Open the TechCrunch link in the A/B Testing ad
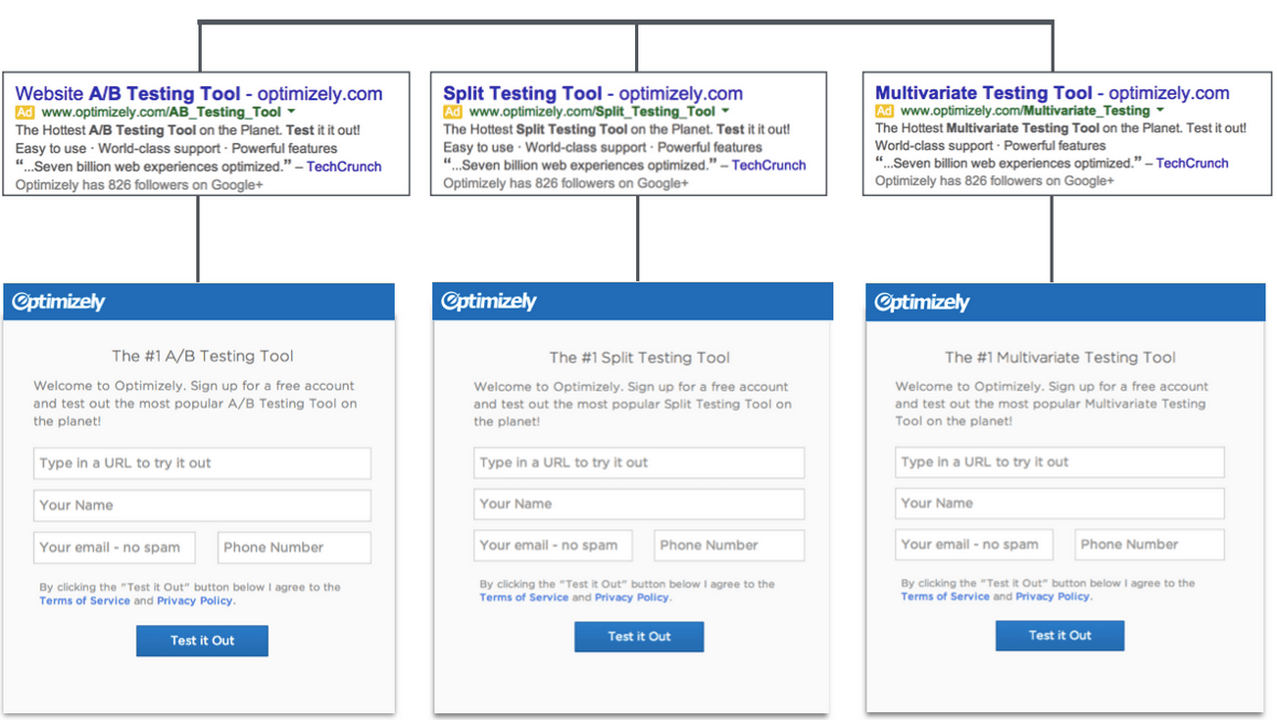 [x=344, y=167]
